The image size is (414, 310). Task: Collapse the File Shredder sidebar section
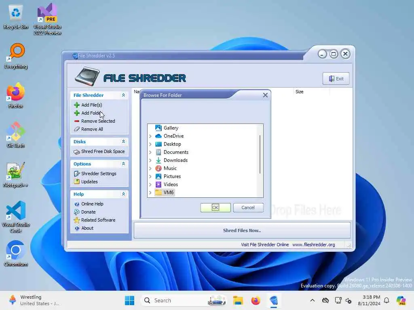coord(123,95)
